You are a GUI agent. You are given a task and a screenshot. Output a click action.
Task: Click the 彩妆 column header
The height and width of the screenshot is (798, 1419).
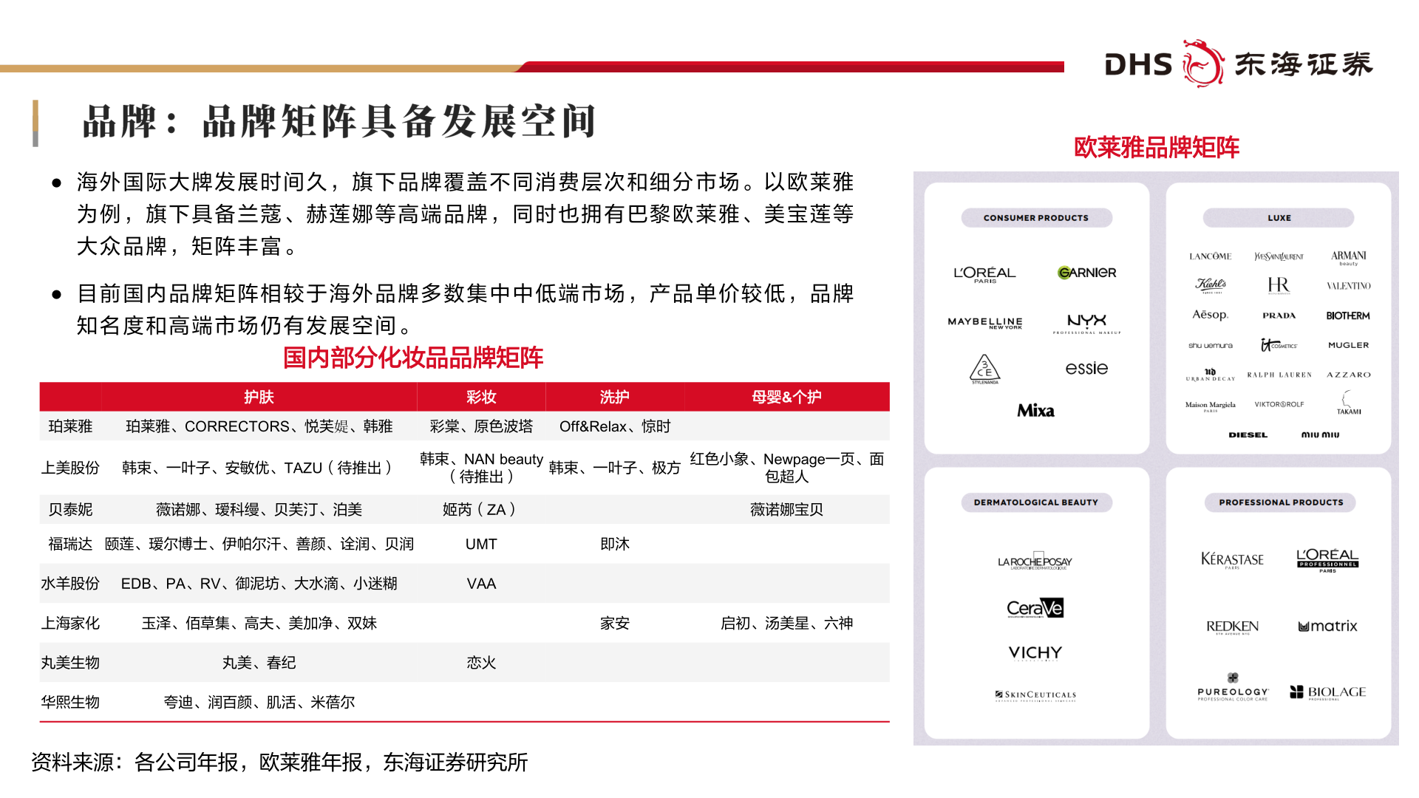coord(481,397)
